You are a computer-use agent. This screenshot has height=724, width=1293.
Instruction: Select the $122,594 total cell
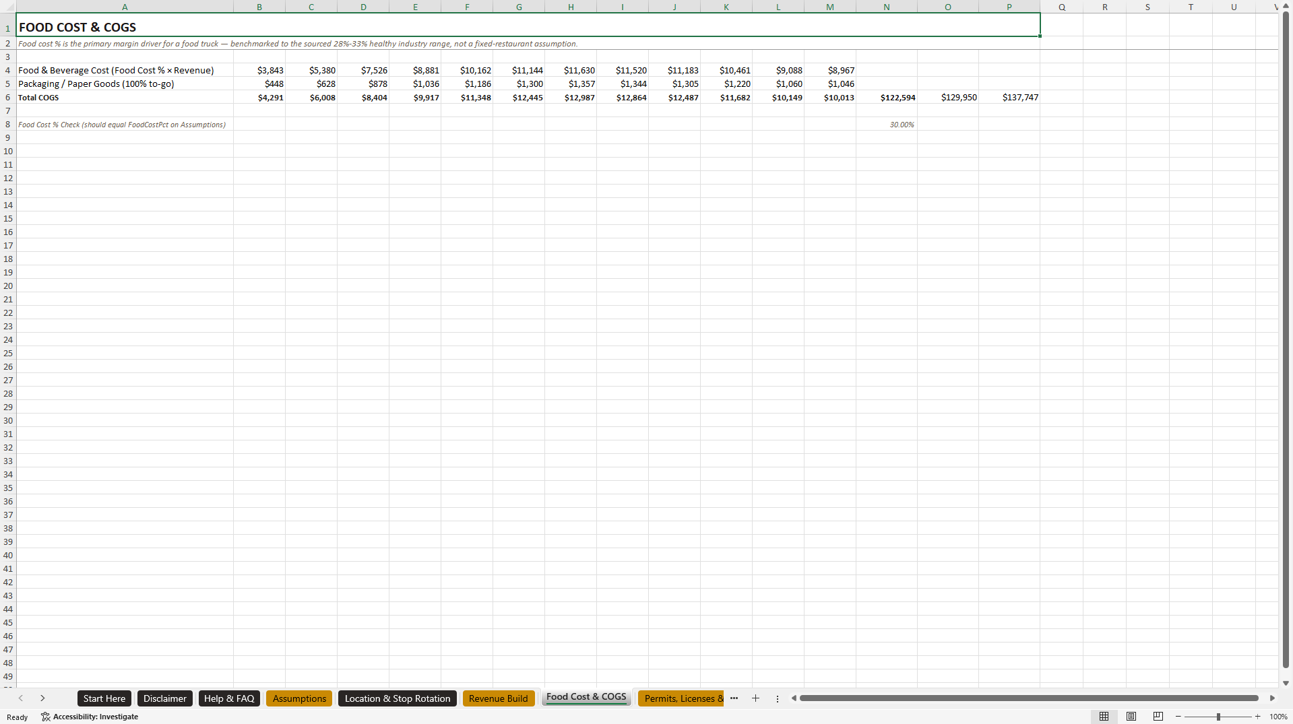[887, 97]
